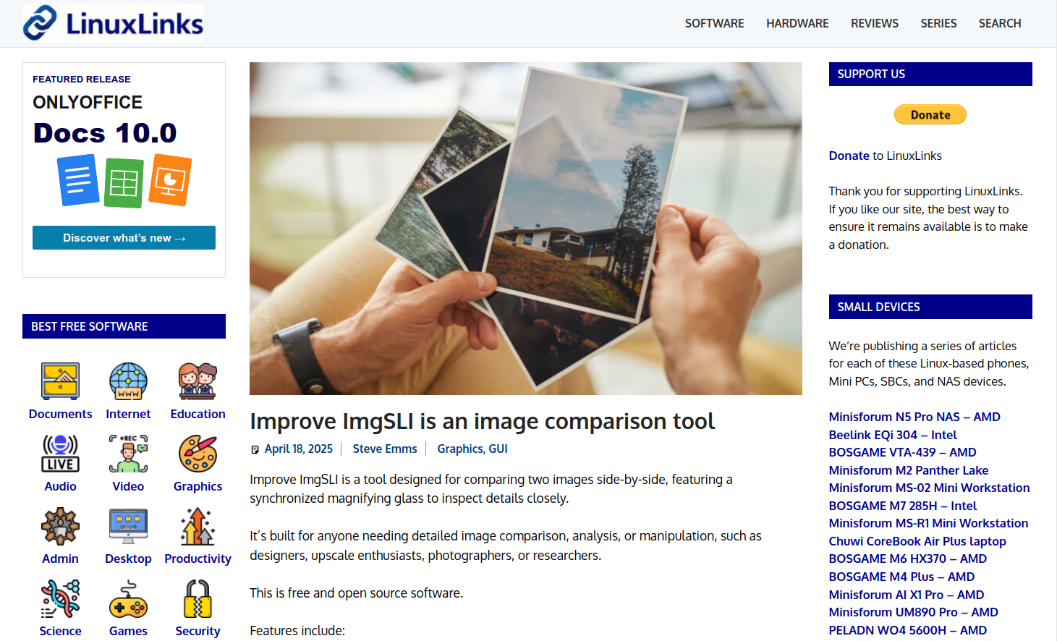Open the SERIES menu

point(938,23)
